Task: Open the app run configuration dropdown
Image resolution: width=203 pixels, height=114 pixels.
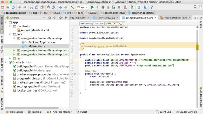Action: (82, 7)
